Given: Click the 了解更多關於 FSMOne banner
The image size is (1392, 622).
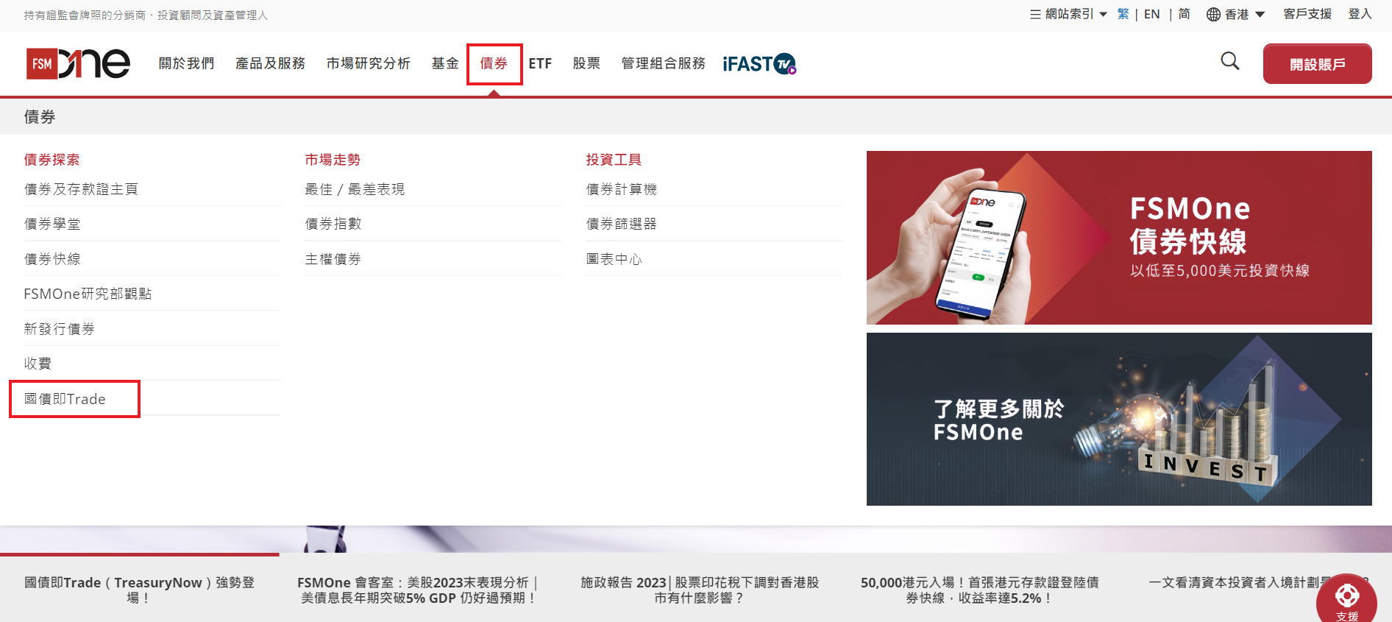Looking at the screenshot, I should point(1119,419).
